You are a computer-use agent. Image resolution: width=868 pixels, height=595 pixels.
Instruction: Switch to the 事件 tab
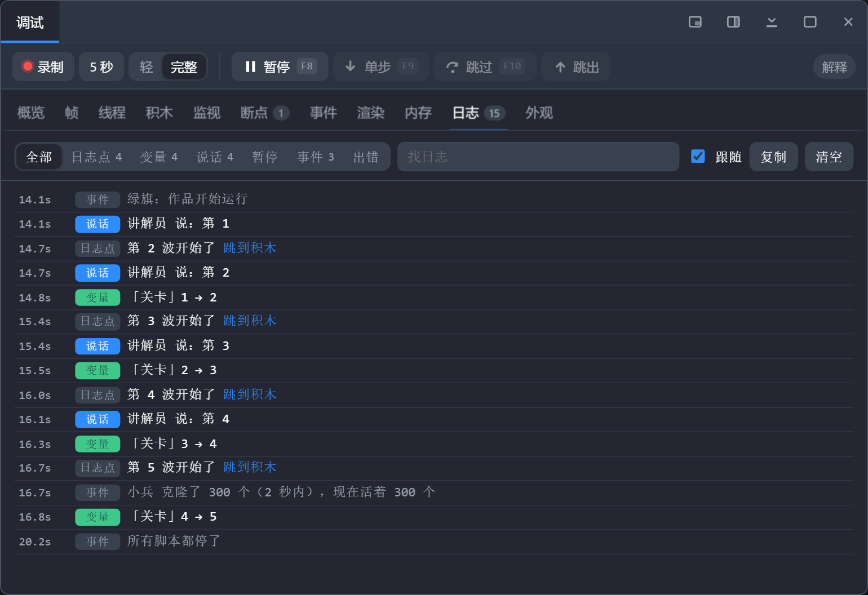coord(324,113)
